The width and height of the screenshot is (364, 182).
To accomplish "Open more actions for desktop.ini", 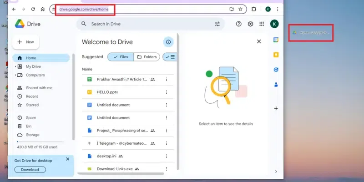I will [167, 156].
